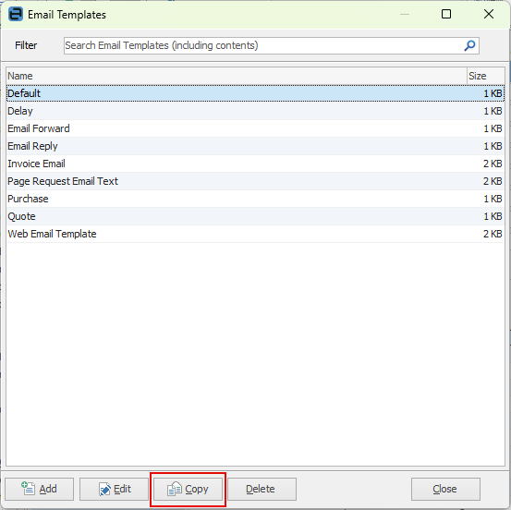Viewport: 511px width, 510px height.
Task: Select the Web Email Template row
Action: 255,234
